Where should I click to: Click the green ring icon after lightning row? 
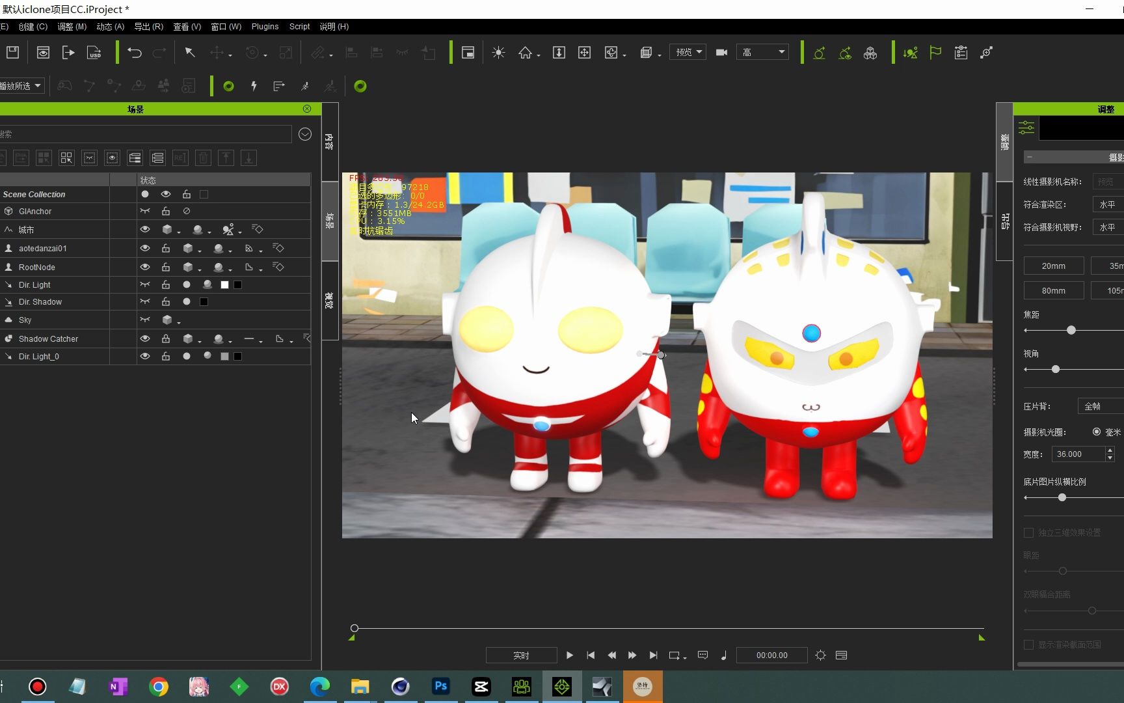click(360, 86)
